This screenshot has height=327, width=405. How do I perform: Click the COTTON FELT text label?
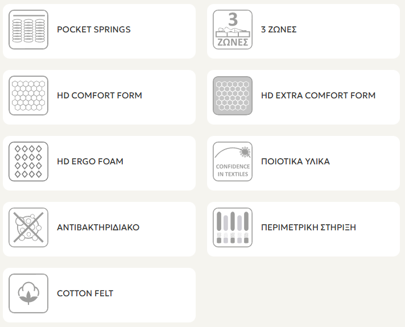(x=85, y=293)
